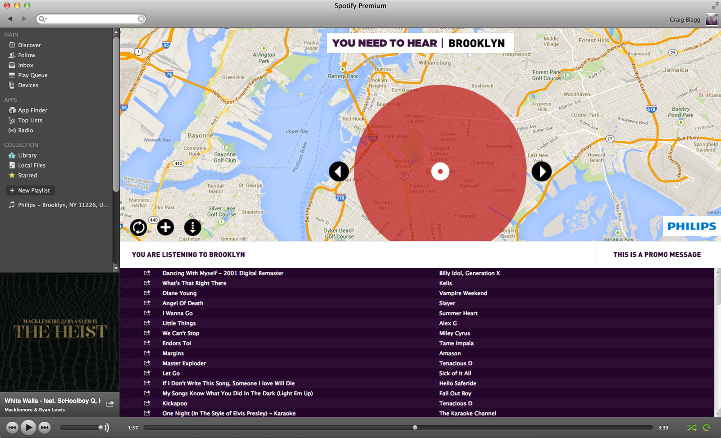Toggle repeat mode
The image size is (721, 438).
[x=707, y=428]
